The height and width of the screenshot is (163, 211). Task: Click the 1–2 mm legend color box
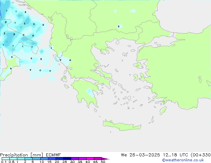click(x=21, y=159)
